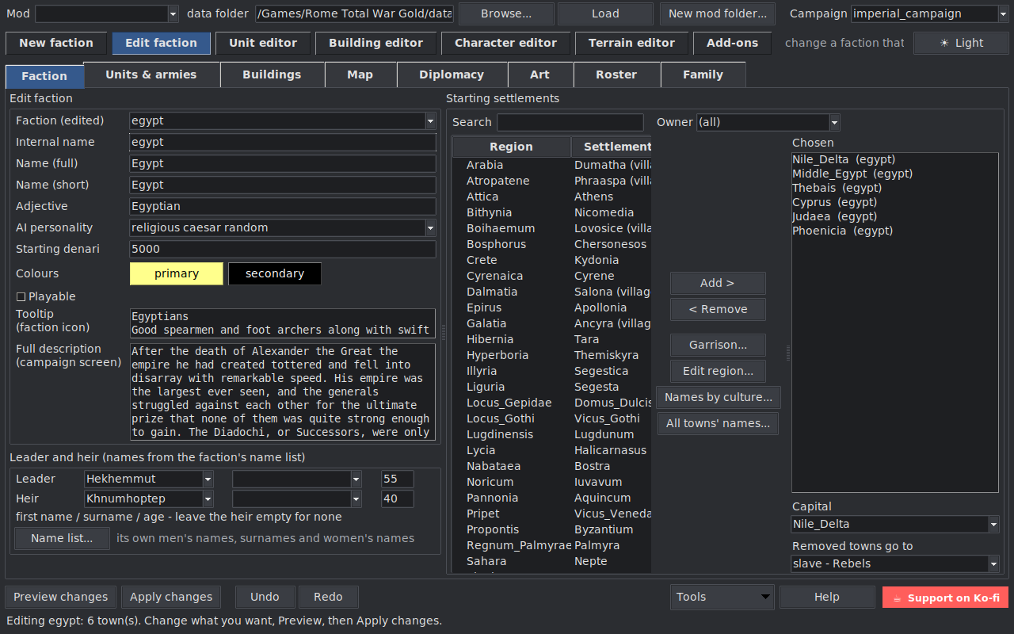Expand the Faction (edited) dropdown
Viewport: 1014px width, 634px height.
click(x=430, y=120)
